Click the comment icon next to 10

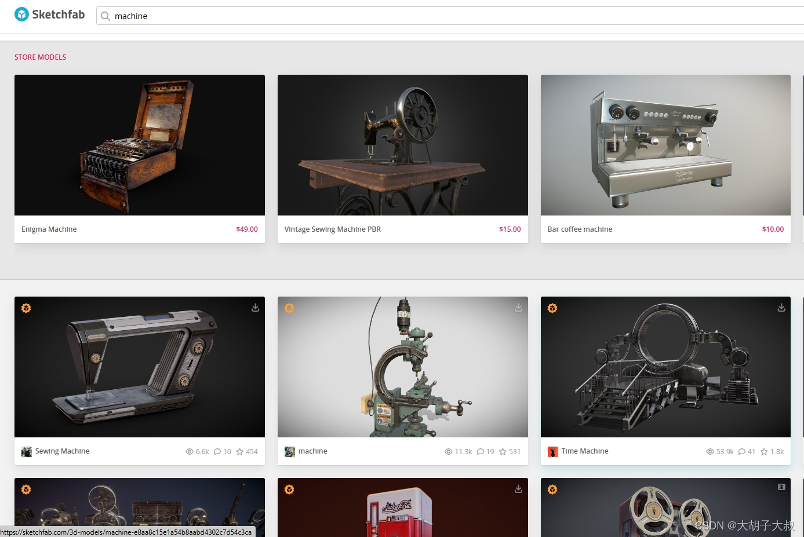tap(217, 452)
